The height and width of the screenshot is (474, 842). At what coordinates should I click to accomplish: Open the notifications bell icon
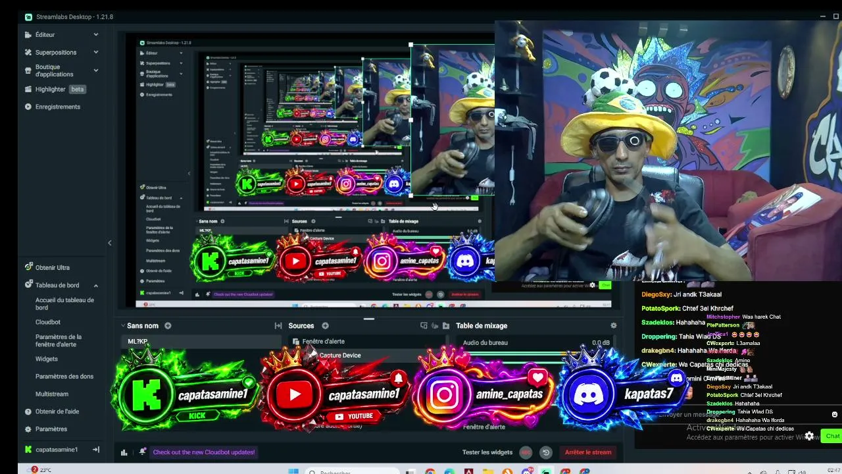(142, 452)
